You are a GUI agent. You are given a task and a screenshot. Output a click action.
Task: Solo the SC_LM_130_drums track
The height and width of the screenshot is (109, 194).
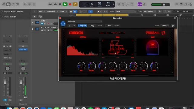point(45,30)
